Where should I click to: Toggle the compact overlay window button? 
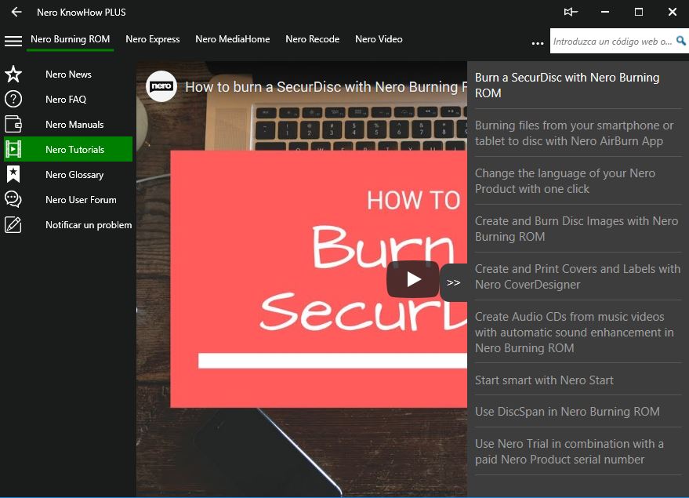[x=571, y=12]
